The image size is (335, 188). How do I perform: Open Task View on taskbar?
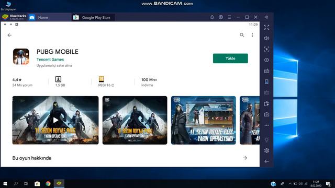click(26, 183)
